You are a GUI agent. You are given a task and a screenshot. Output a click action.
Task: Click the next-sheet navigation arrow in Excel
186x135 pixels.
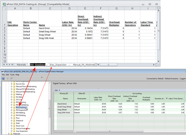pyautogui.click(x=10, y=65)
